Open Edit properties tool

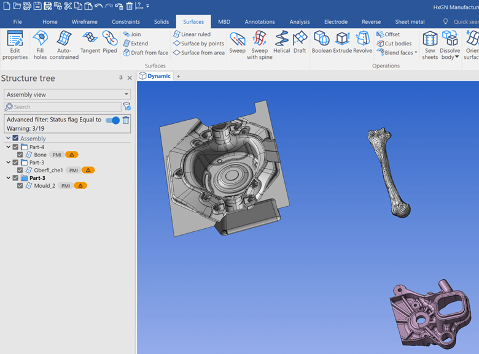[x=15, y=45]
